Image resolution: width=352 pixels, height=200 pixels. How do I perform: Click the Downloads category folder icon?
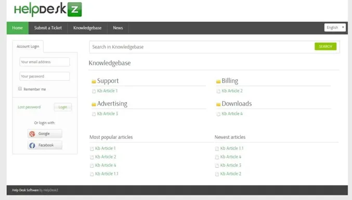218,104
